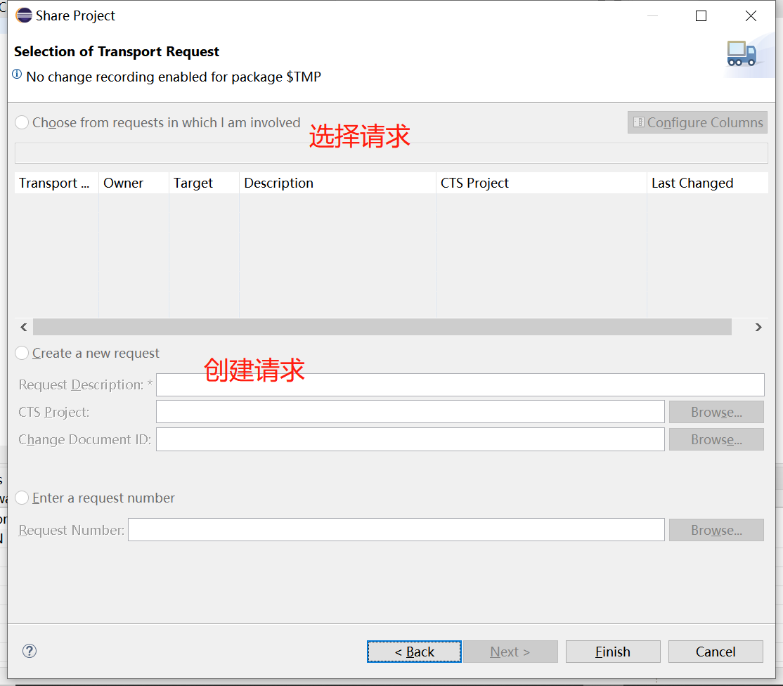Click the horizontal scrollbar thumb below the table

pos(383,327)
